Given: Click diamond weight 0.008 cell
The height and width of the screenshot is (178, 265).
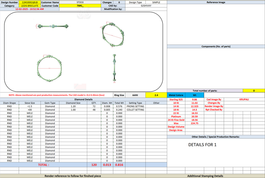Looking at the screenshot, I should [107, 106].
